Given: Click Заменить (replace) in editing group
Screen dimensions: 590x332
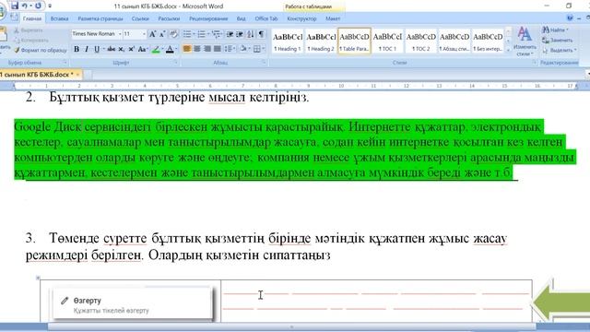Looking at the screenshot, I should click(x=557, y=40).
